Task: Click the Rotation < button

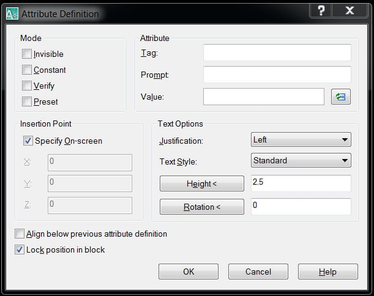Action: tap(202, 207)
